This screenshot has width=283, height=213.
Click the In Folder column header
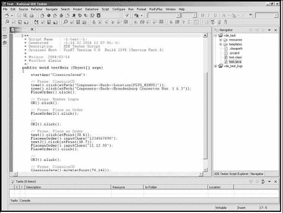(x=176, y=187)
